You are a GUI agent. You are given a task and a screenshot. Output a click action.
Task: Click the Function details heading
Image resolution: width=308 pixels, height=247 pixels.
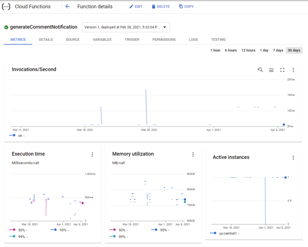pos(95,7)
